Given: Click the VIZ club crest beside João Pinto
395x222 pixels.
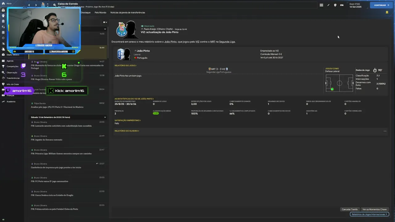Looking at the screenshot, I should pyautogui.click(x=120, y=54).
